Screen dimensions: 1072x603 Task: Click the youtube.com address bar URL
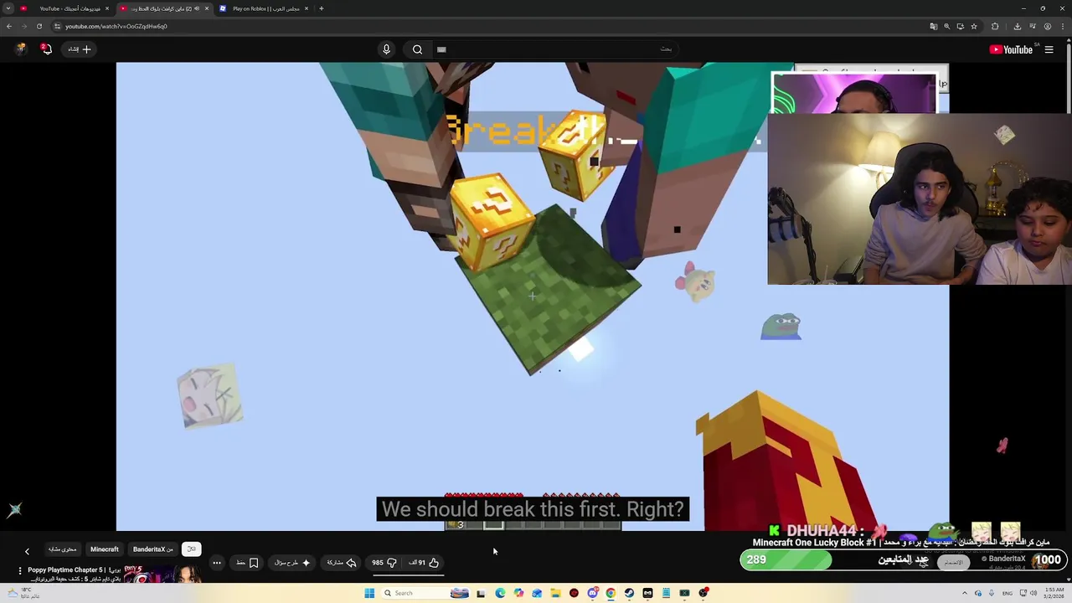pos(116,26)
